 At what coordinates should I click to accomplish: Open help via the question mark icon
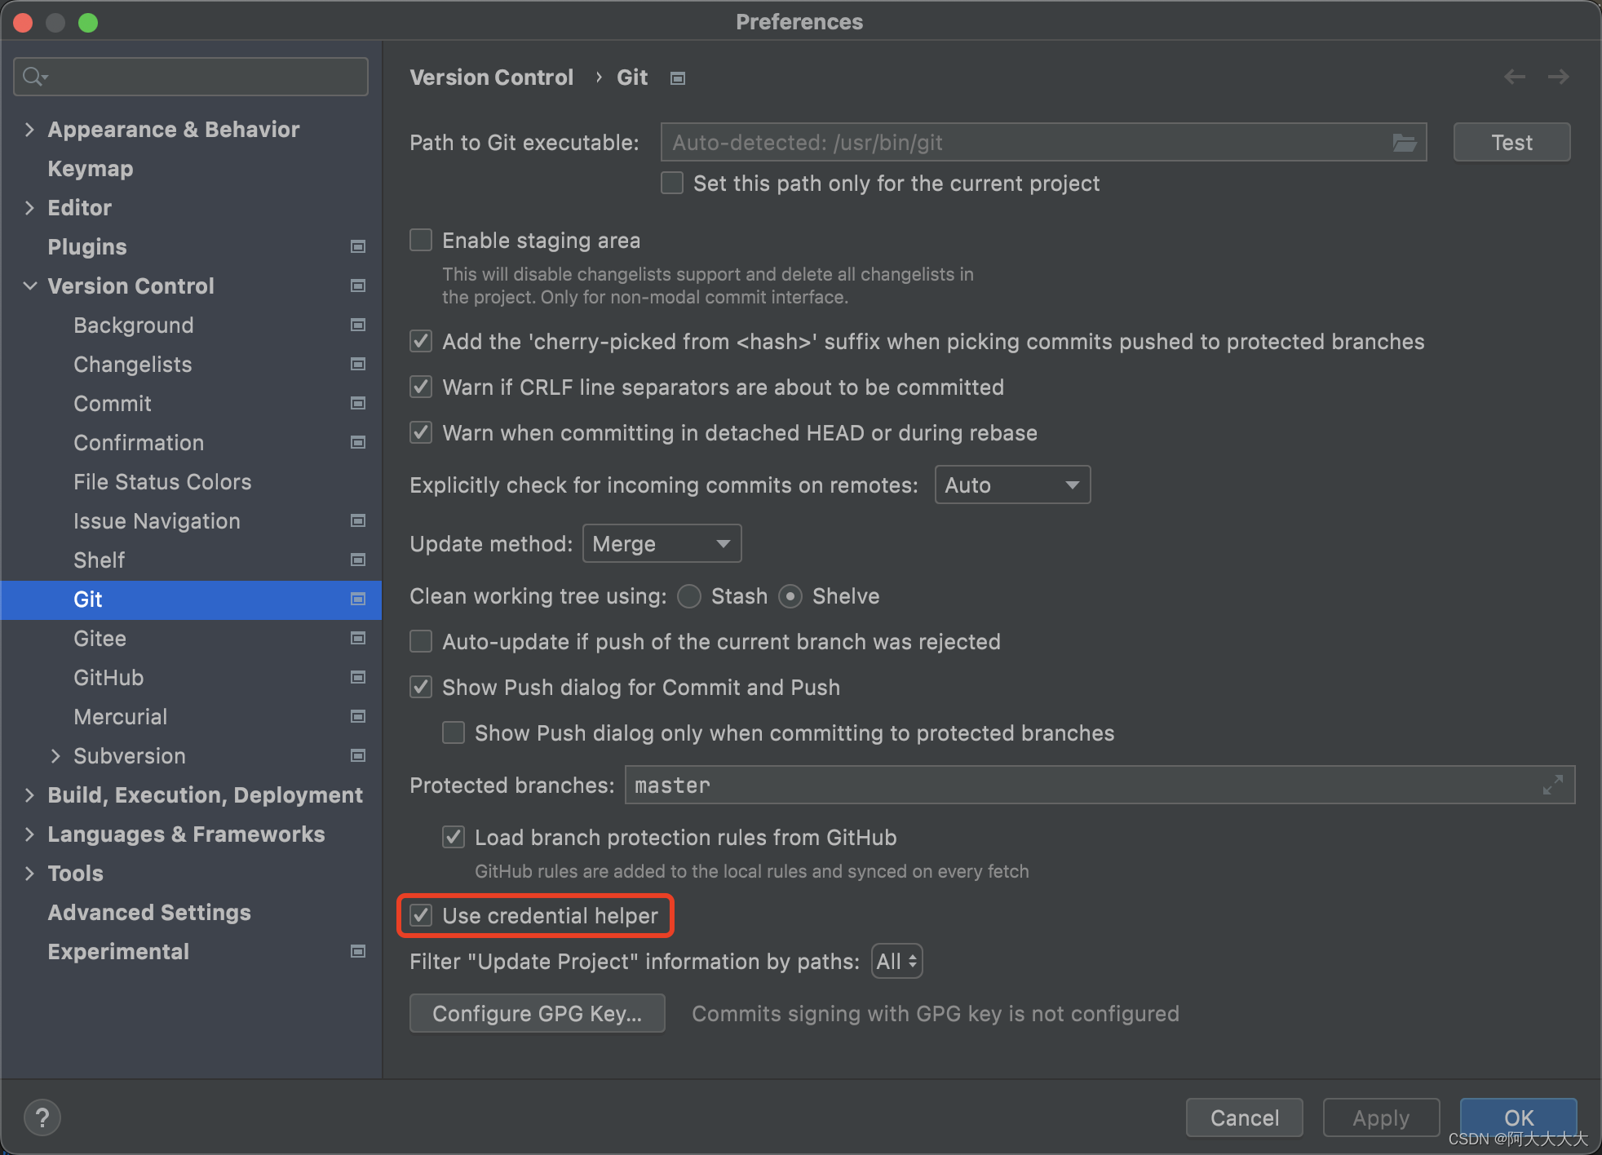(x=42, y=1117)
